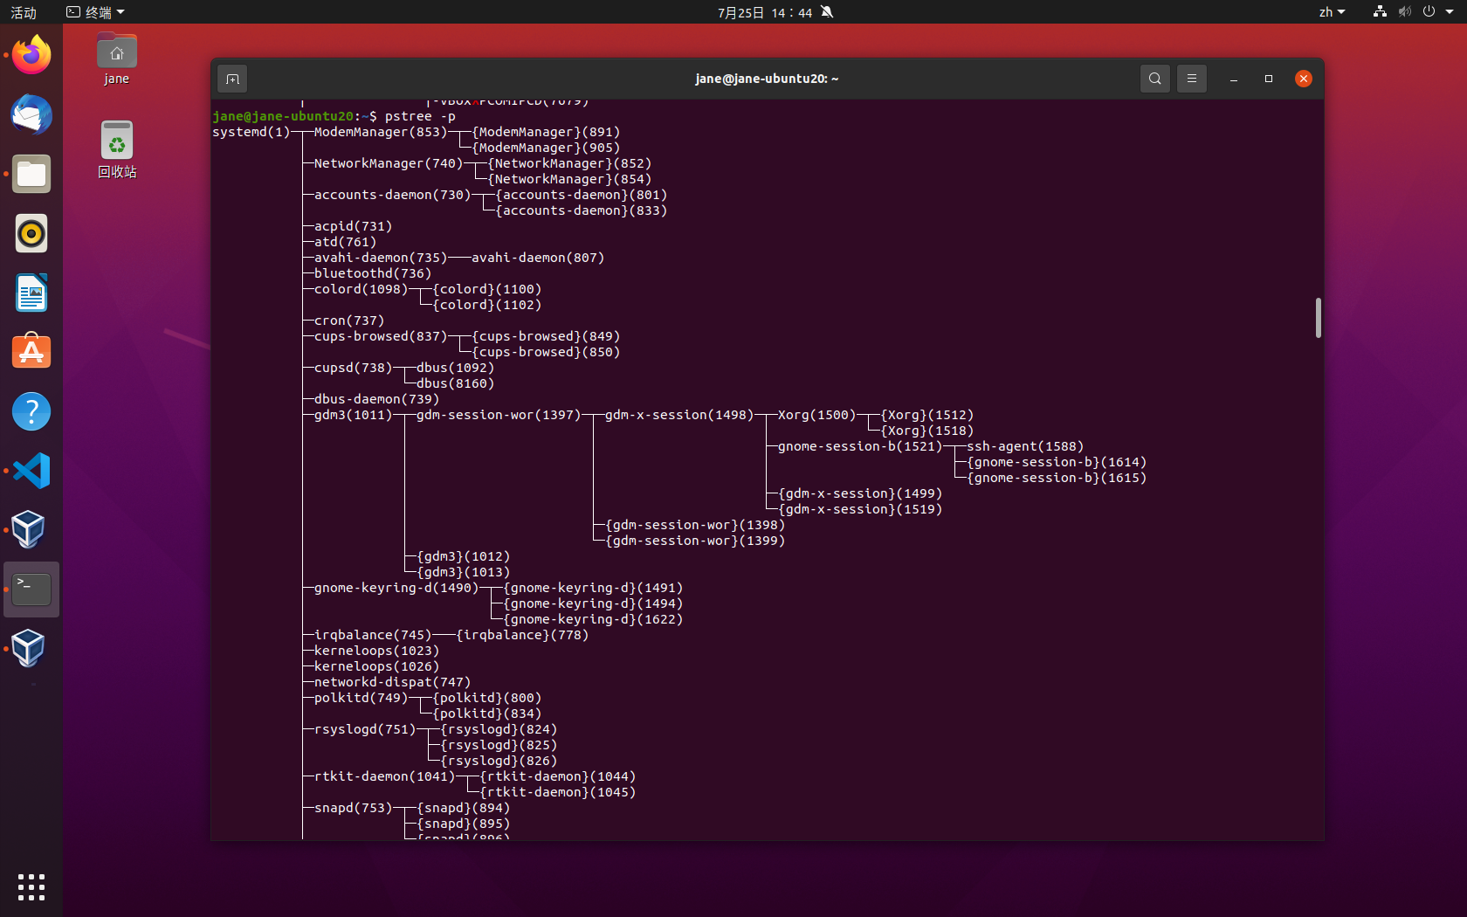Click 'polkitd(749)' process entry

362,698
